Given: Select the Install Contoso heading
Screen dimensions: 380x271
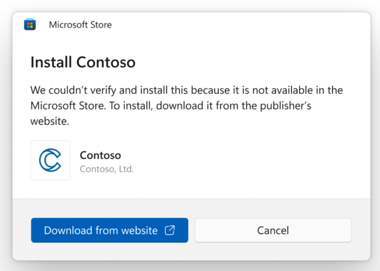Looking at the screenshot, I should [x=83, y=62].
